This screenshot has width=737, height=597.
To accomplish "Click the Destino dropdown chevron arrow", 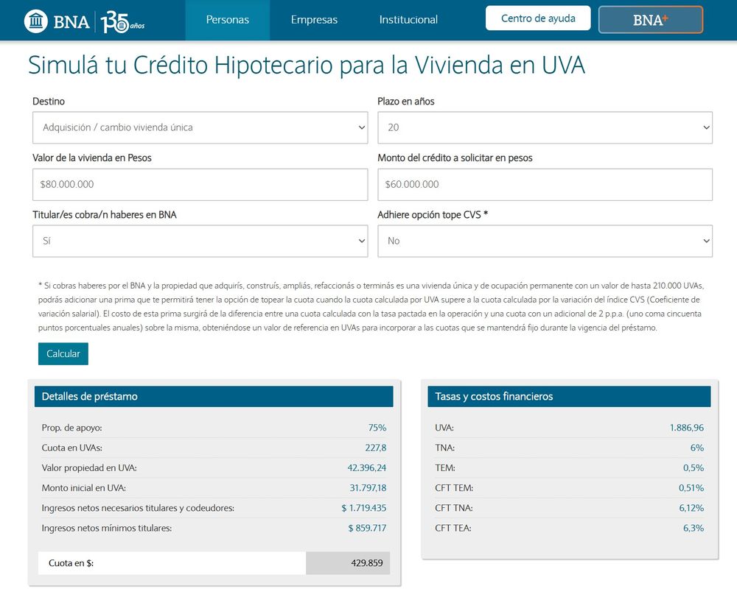I will (360, 127).
